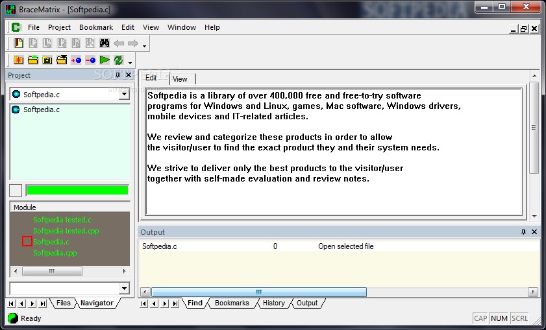The width and height of the screenshot is (546, 330).
Task: Add file with the plus blue ball icon
Action: (x=76, y=60)
